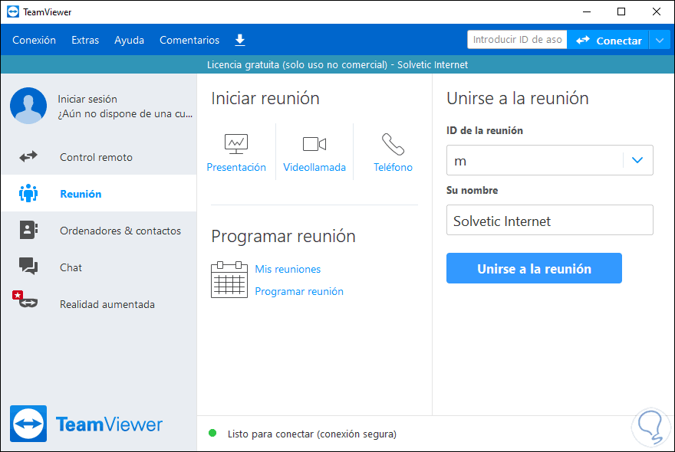
Task: Maximize the TeamViewer window
Action: [621, 11]
